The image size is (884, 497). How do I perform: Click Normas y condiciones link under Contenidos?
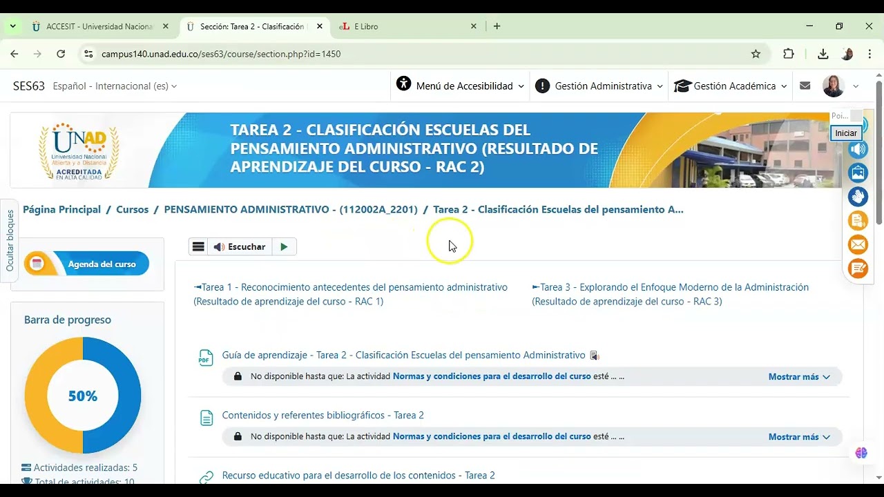492,437
